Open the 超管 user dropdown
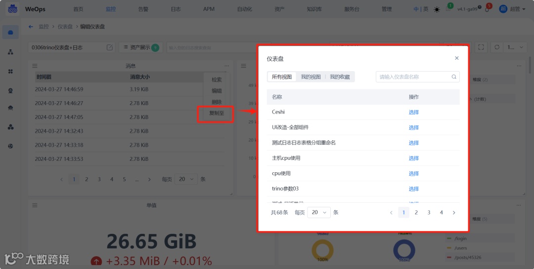Screen dimensions: 534x269 517,9
